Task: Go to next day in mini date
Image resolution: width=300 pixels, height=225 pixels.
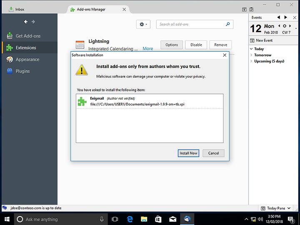Action: click(x=290, y=26)
